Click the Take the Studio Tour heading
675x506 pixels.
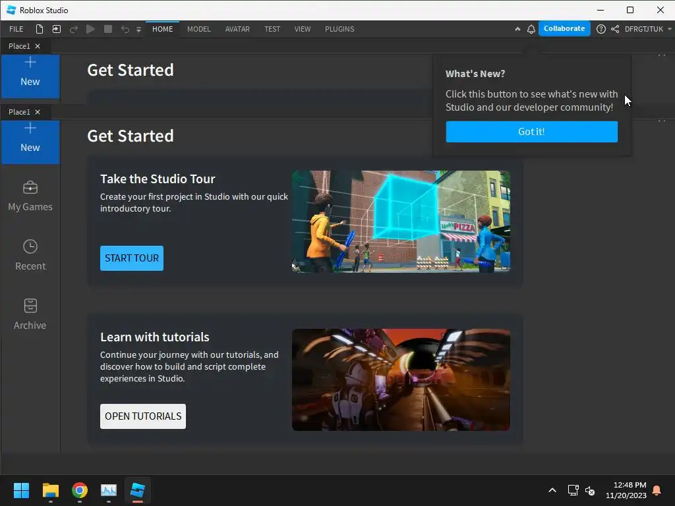click(x=158, y=179)
